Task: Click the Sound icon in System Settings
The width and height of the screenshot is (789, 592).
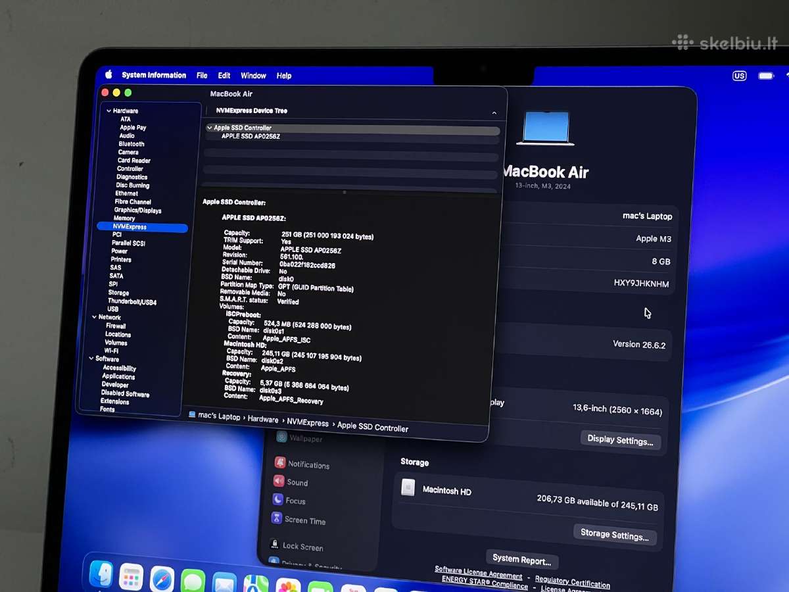Action: pyautogui.click(x=279, y=481)
